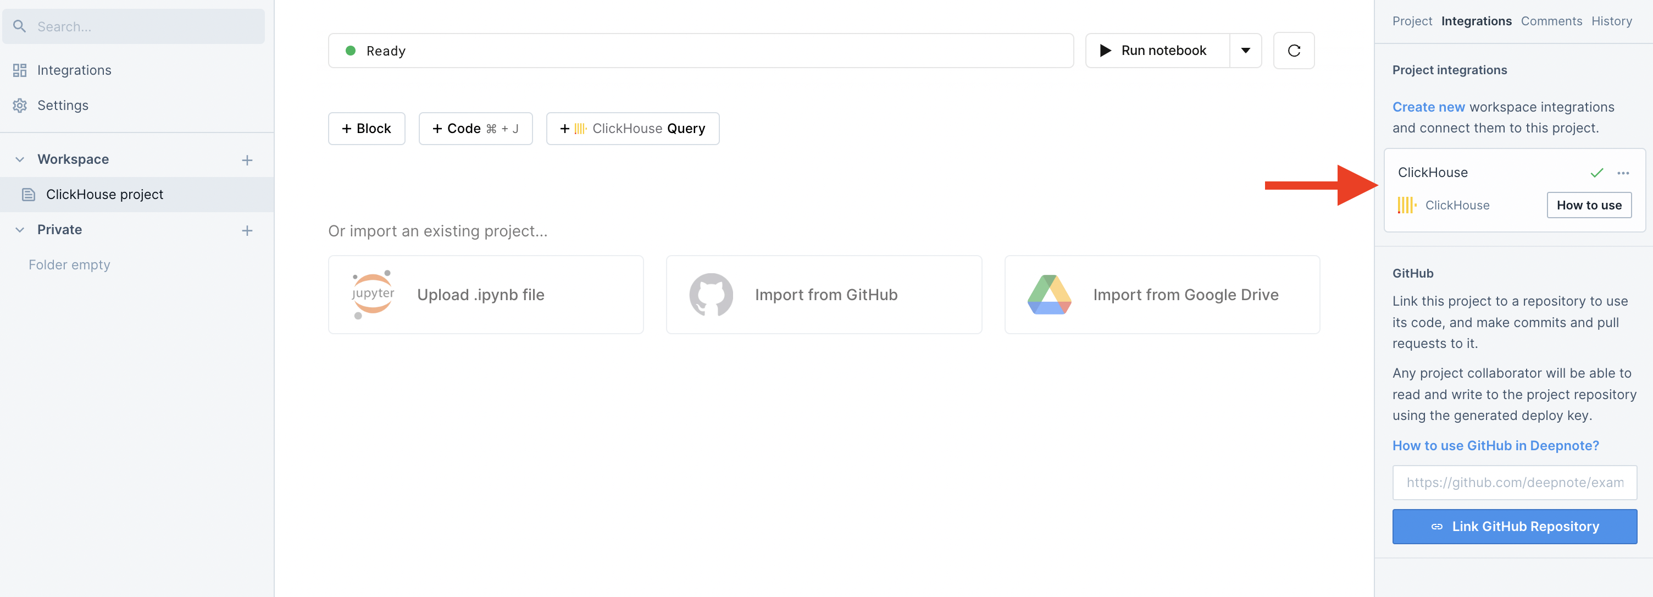Expand the Private section collapse toggle
Screen dimensions: 1653x597
[x=19, y=228]
